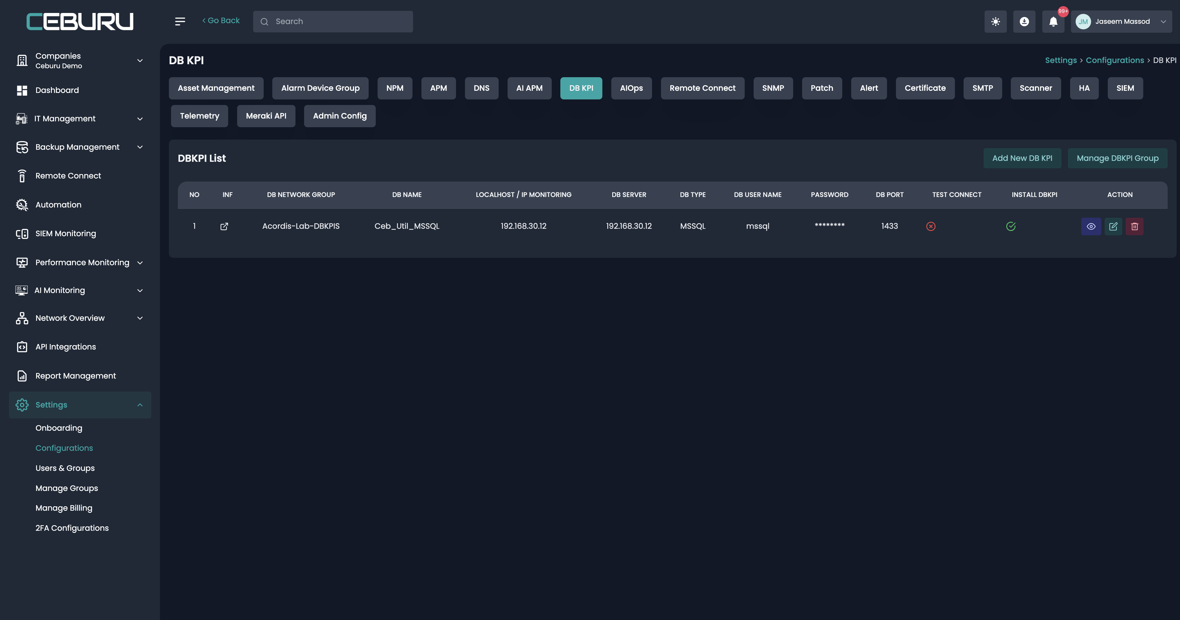This screenshot has width=1180, height=620.
Task: Click the Go Back link
Action: coord(221,21)
